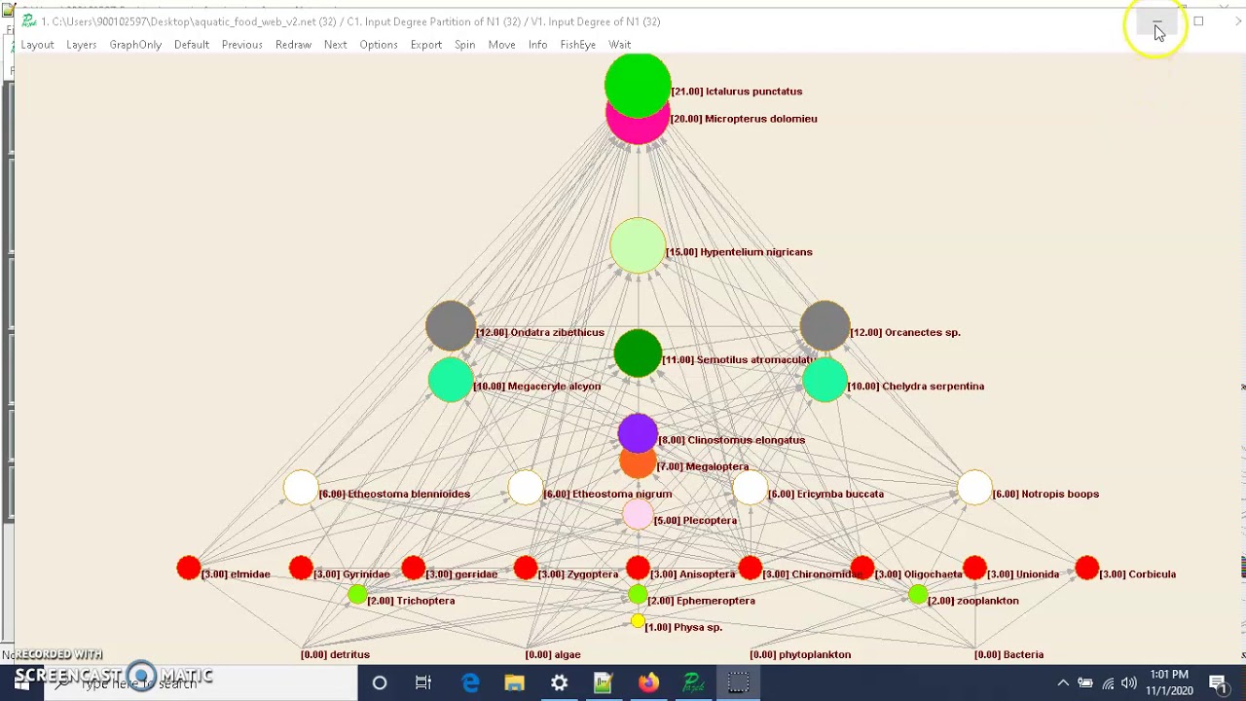Open the volume tray icon
1246x701 pixels.
click(x=1129, y=683)
